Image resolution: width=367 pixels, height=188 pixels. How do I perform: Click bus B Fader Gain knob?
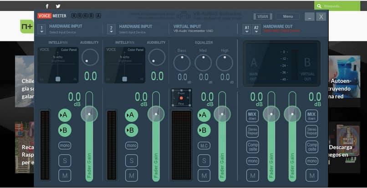coord(292,114)
